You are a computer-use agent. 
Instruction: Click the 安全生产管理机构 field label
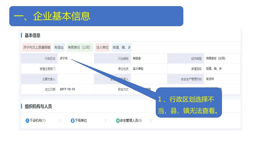191,79
